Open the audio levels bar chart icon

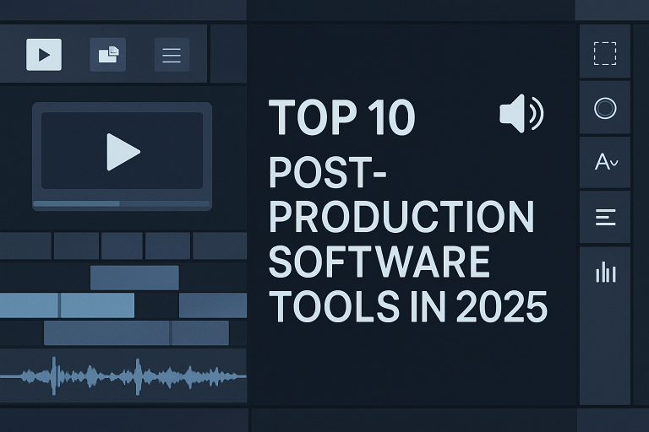point(606,272)
